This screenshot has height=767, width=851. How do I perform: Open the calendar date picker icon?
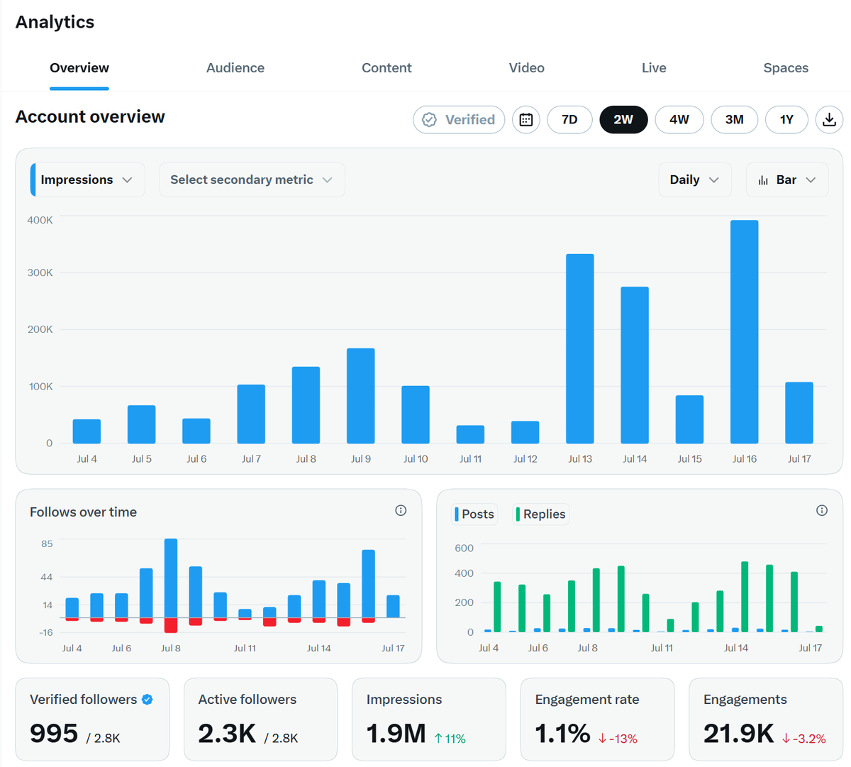click(x=525, y=120)
